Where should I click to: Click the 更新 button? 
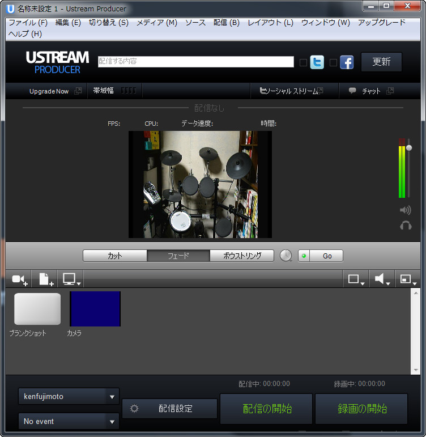[381, 62]
